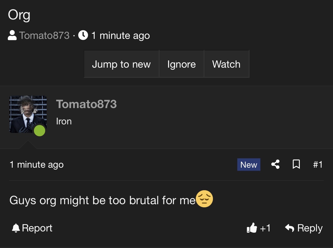Like the post with the thumbs-up icon
The image size is (333, 248).
pos(252,228)
